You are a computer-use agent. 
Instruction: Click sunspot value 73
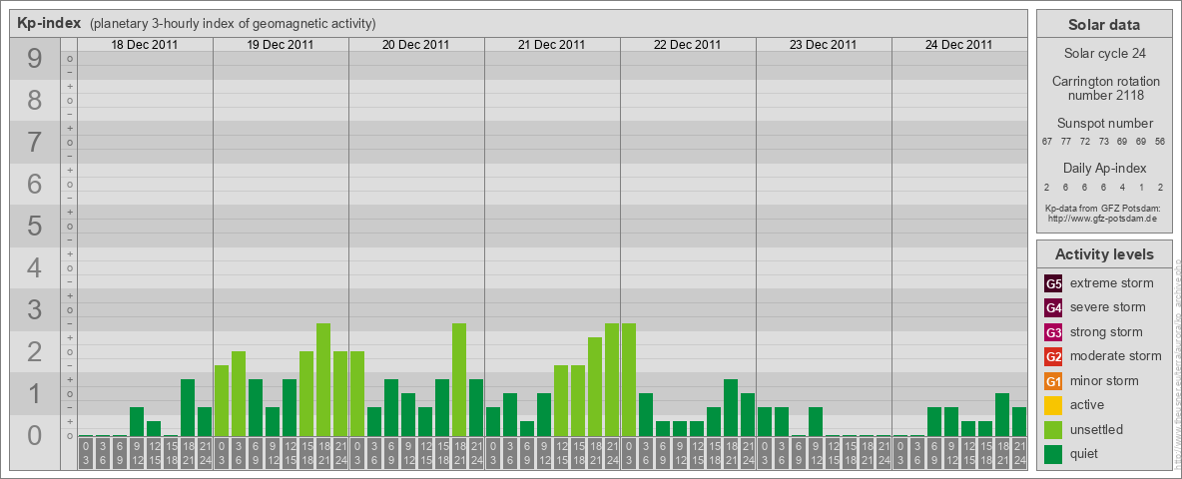click(1103, 142)
